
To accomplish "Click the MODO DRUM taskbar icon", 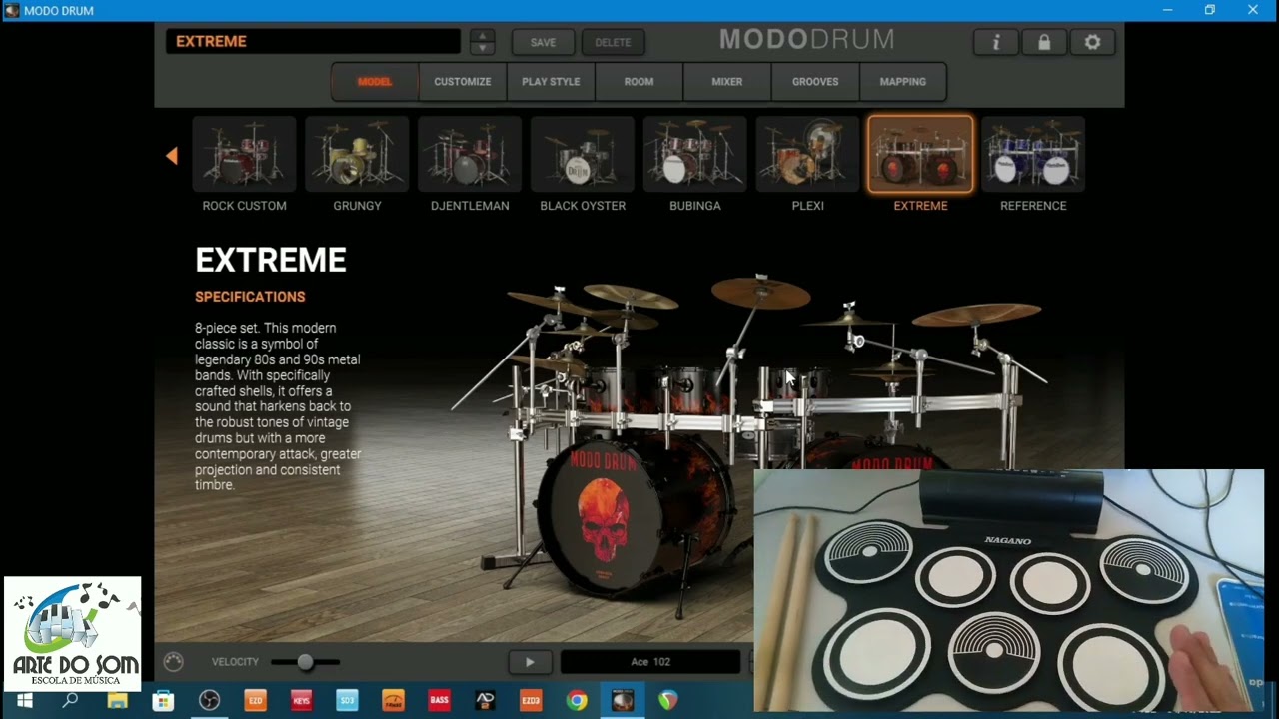I will click(623, 700).
